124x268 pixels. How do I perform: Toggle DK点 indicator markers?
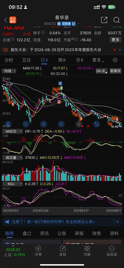(x=102, y=71)
